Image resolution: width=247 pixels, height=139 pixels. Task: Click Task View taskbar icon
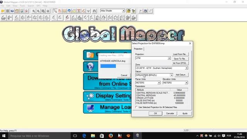coord(75,136)
